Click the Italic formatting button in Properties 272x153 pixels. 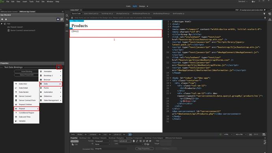coord(137,141)
